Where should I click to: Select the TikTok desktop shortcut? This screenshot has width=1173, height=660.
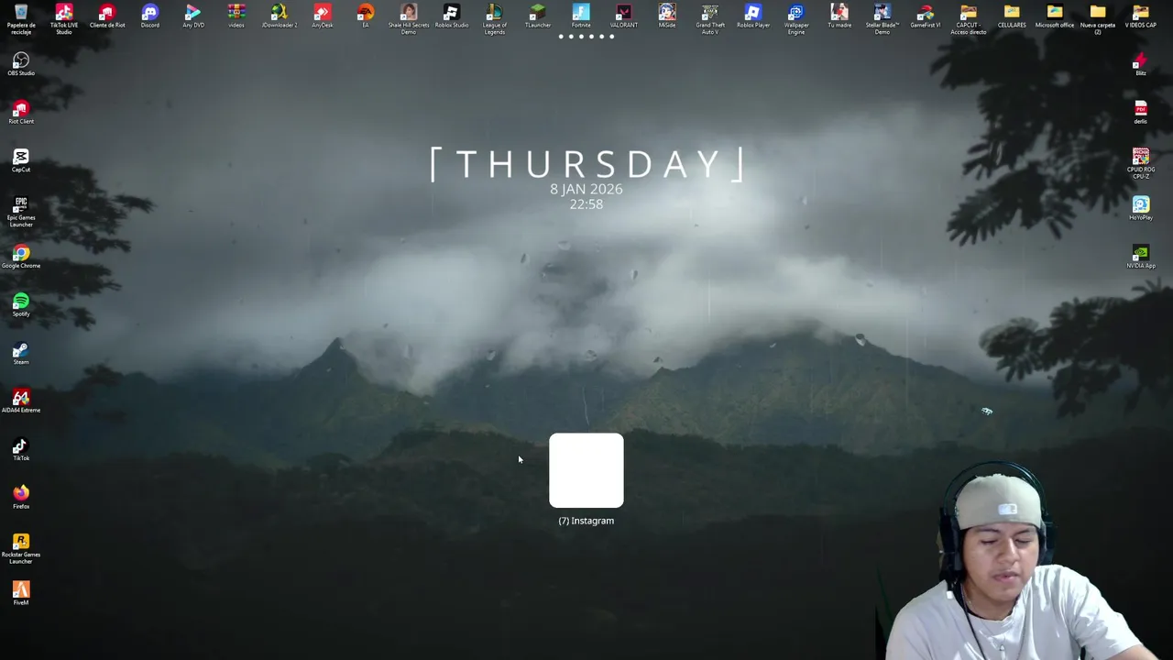click(21, 447)
